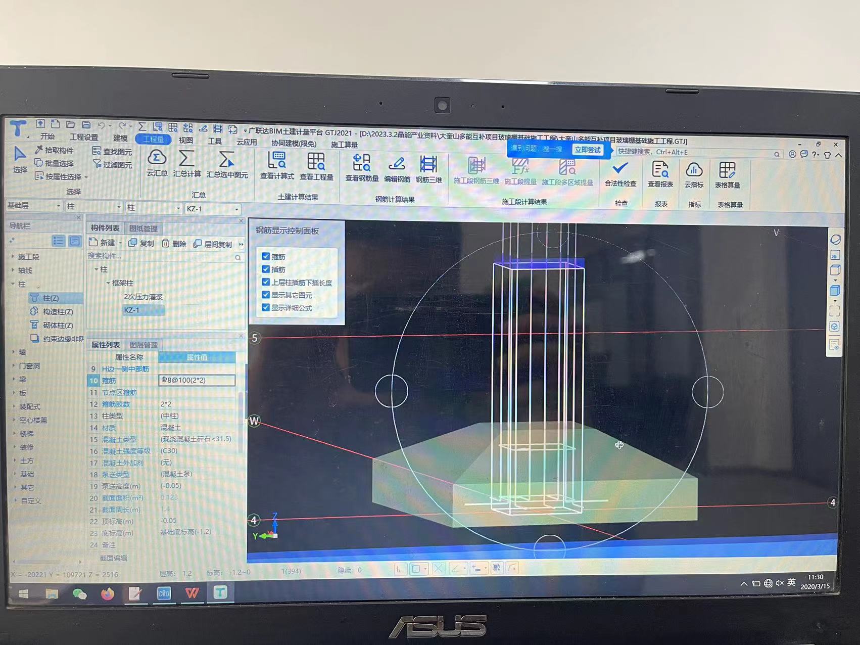Click 截面编辑 at bottom of property list
The height and width of the screenshot is (645, 860).
point(114,558)
